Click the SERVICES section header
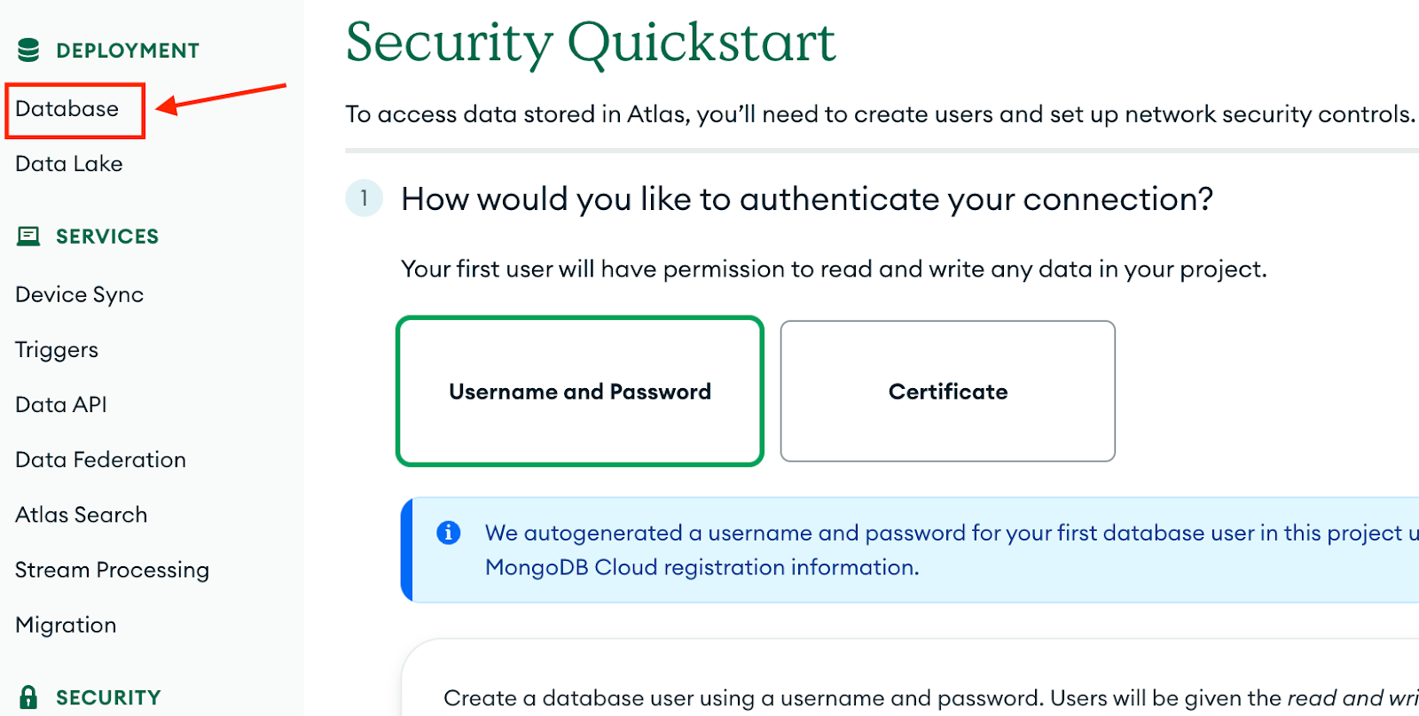 107,236
